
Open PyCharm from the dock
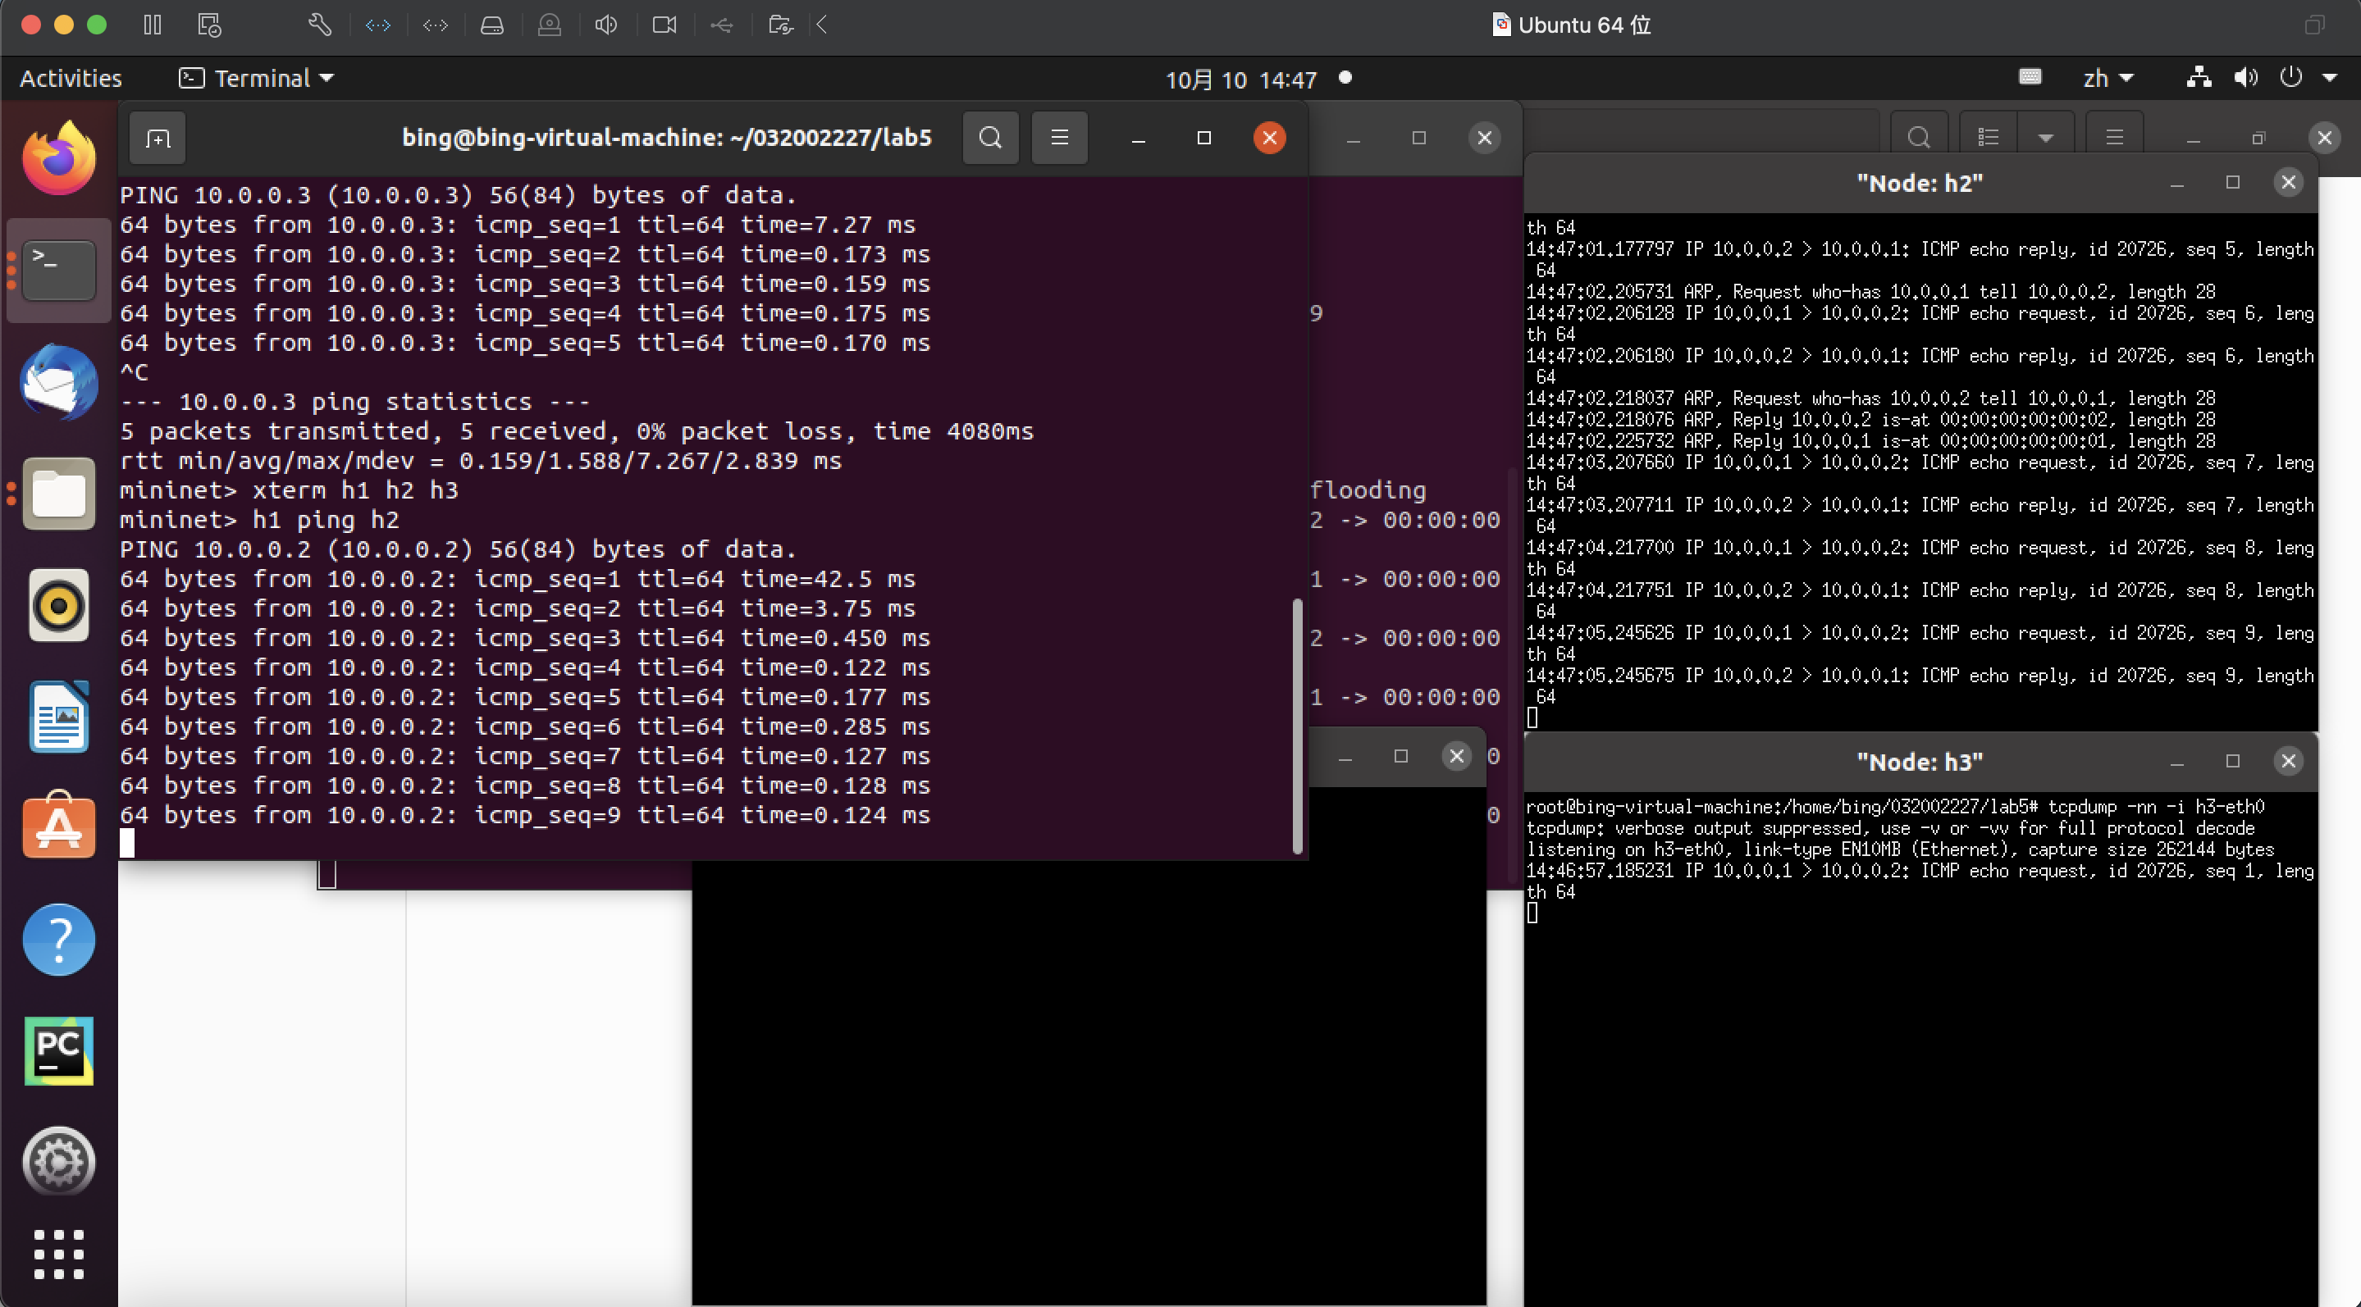pos(59,1050)
